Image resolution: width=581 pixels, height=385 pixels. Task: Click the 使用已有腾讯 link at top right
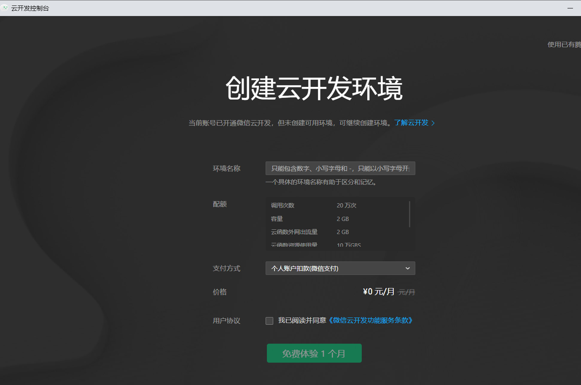pos(564,44)
